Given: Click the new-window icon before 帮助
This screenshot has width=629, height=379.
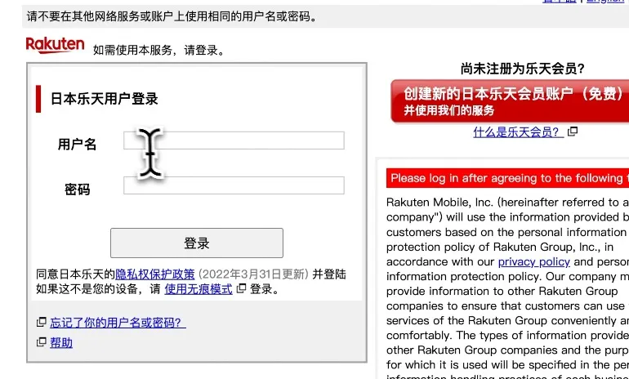Looking at the screenshot, I should (x=42, y=341).
